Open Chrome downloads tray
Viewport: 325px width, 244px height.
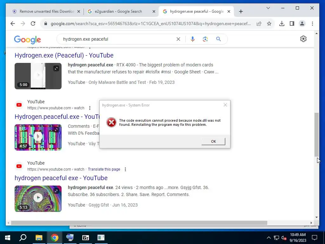(282, 24)
